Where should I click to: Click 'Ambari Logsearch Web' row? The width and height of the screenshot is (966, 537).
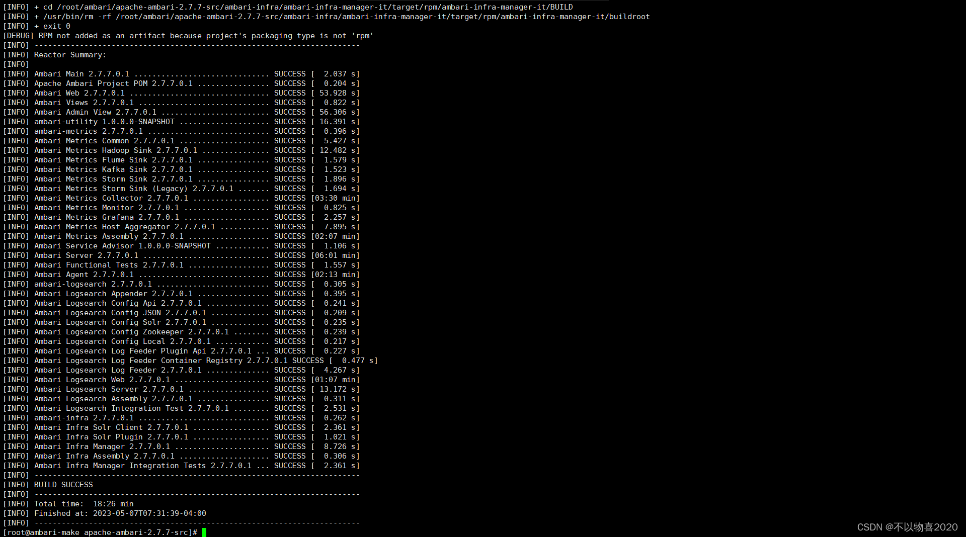coord(182,380)
